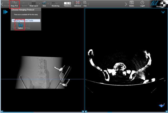
Task: Click the Logoff power icon
Action: 142,3
